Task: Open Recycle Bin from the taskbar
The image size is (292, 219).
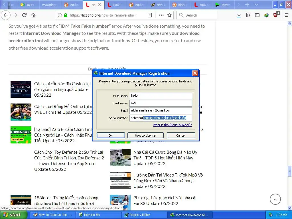Action: [x=98, y=215]
